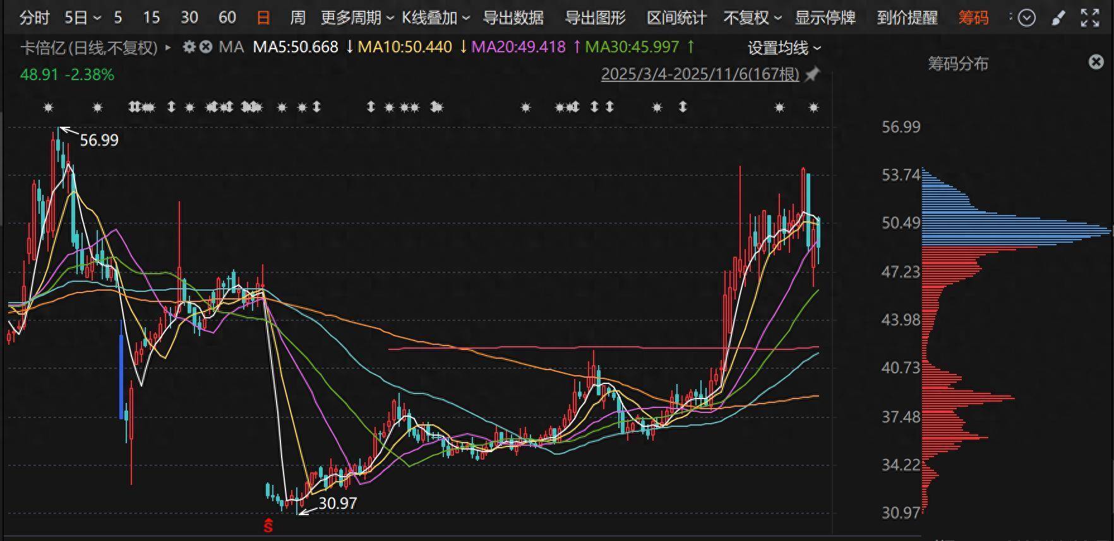The width and height of the screenshot is (1114, 541).
Task: Switch to the 周 weekly K-line
Action: point(297,18)
